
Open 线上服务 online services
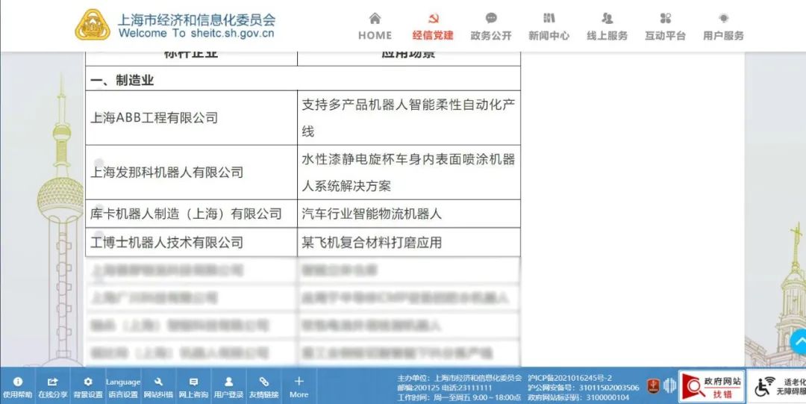[x=607, y=26]
